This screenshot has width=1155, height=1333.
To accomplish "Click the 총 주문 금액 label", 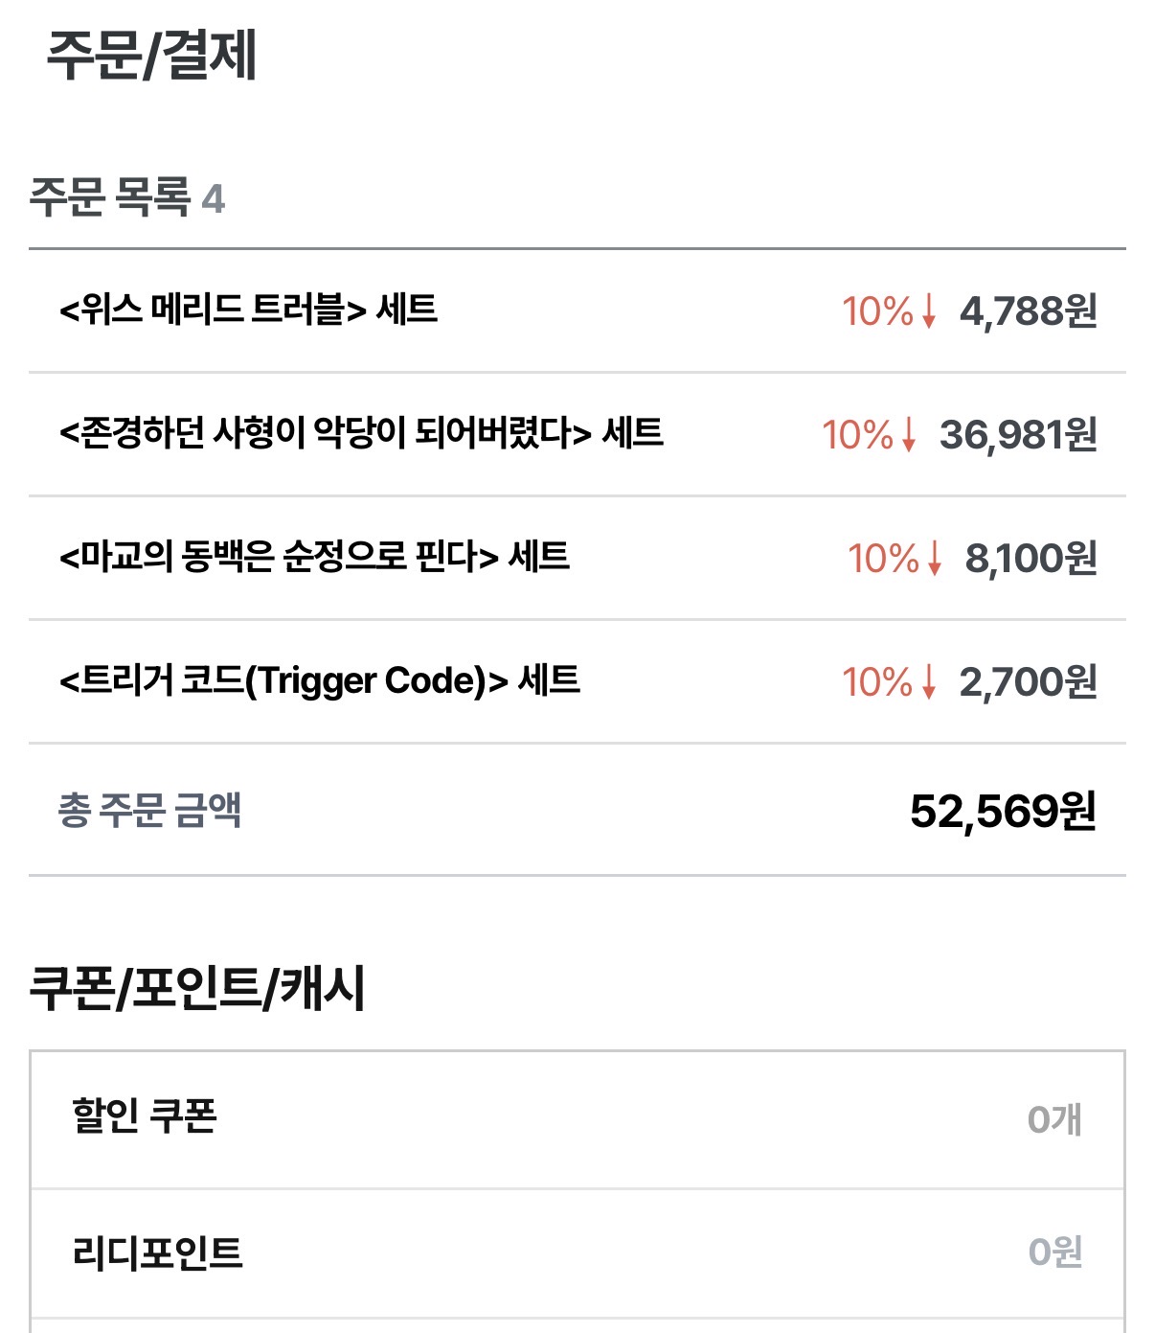I will pos(149,811).
